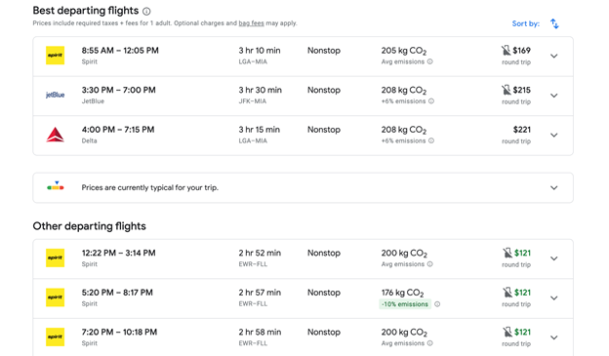Click info icon beside Best departing flights
The image size is (609, 356).
click(146, 12)
